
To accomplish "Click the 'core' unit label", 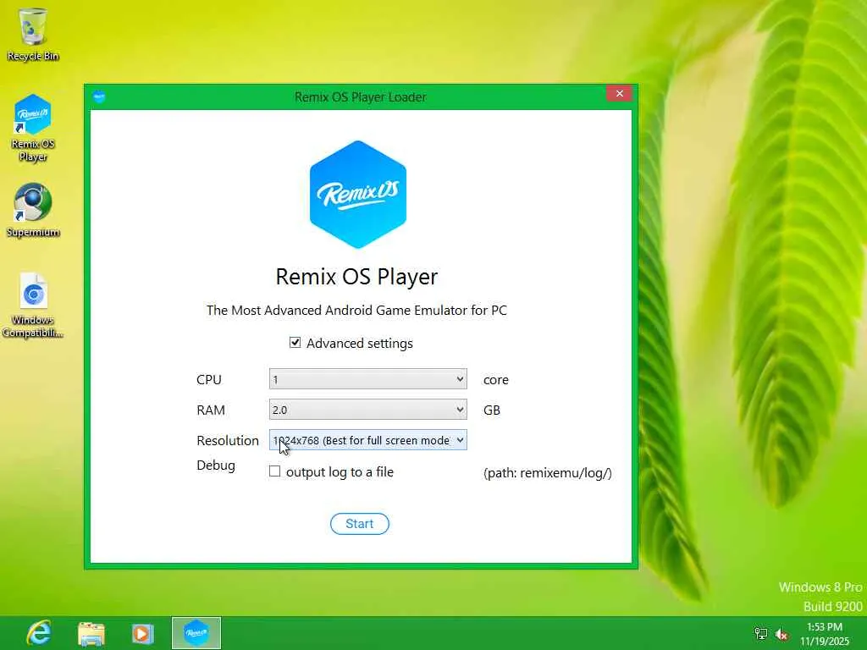I will 496,380.
